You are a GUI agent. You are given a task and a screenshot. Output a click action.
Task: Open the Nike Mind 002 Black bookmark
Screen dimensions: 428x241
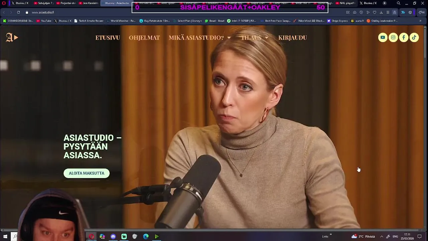coord(309,21)
